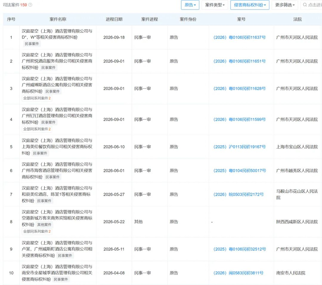This screenshot has width=322, height=285.
Task: Open case number 粤0104民初50017号
Action: [x=240, y=171]
